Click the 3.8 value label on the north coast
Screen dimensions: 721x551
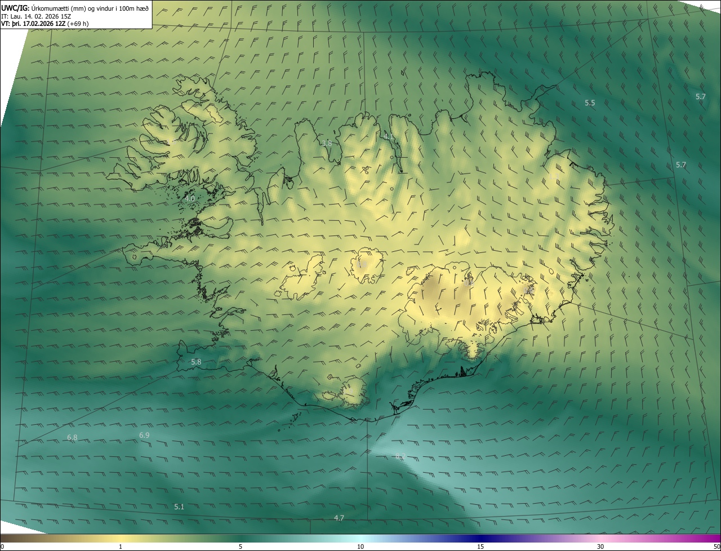(x=327, y=144)
